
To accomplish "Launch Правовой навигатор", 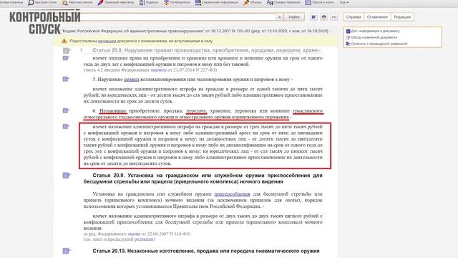I will (116, 2).
